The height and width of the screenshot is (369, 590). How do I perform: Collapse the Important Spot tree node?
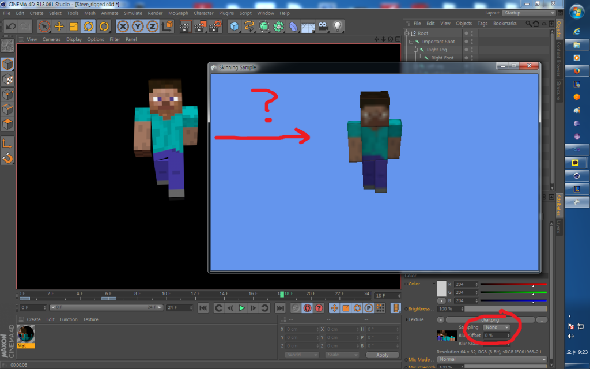411,42
